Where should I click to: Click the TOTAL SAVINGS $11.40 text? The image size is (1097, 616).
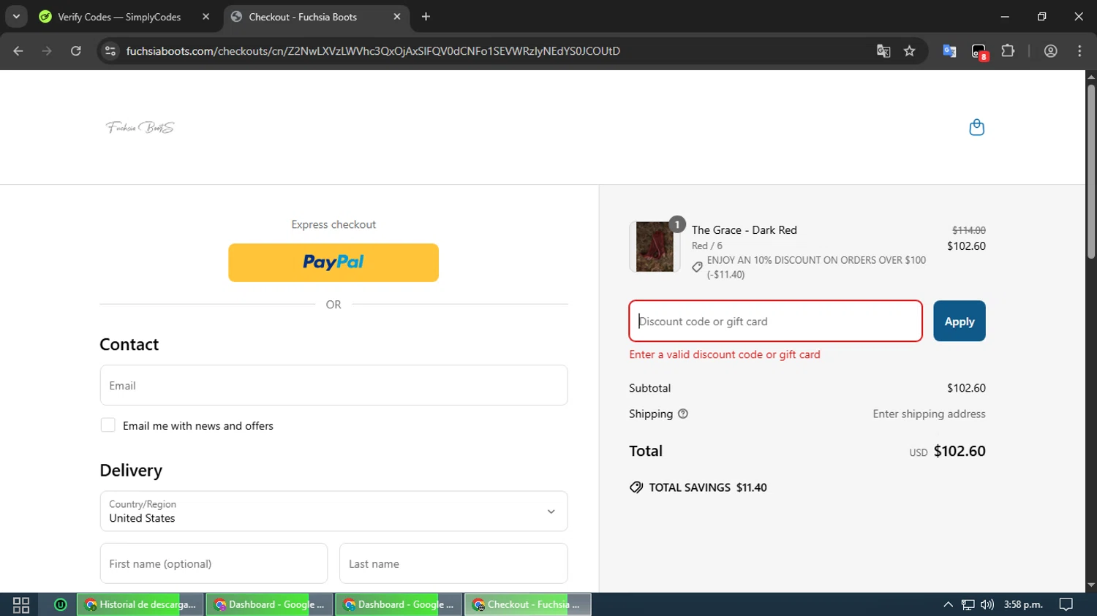pos(708,487)
